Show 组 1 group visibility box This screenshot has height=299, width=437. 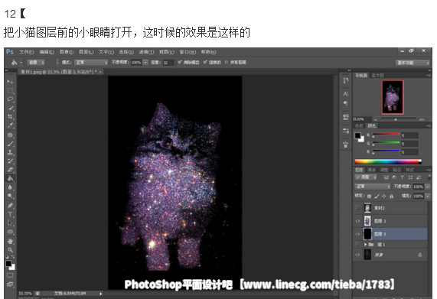coord(357,245)
